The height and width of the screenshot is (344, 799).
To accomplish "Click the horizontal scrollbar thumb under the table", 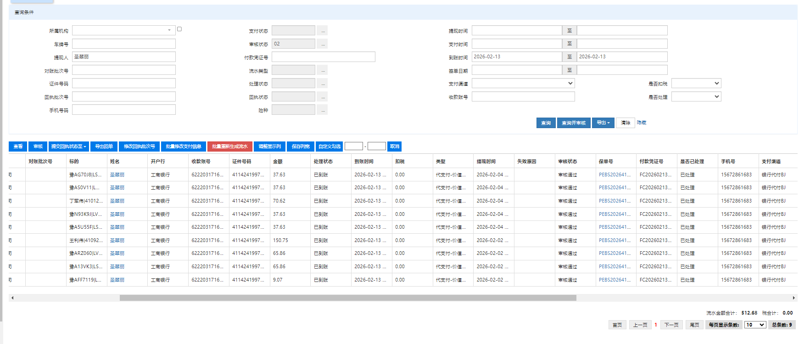I will 347,298.
